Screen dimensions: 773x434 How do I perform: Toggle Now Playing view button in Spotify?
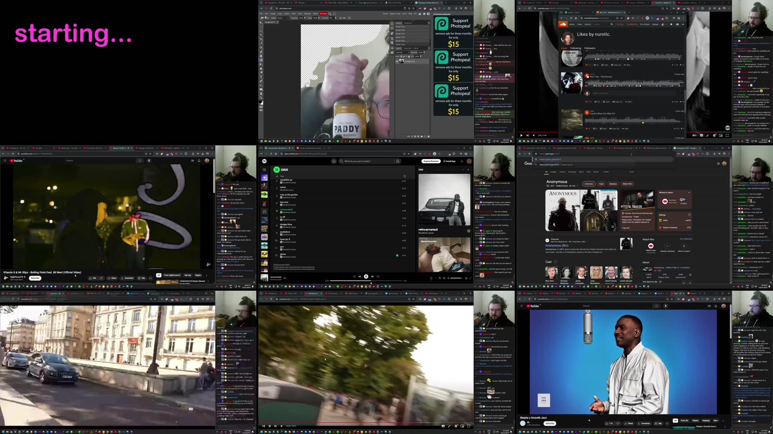pyautogui.click(x=431, y=278)
